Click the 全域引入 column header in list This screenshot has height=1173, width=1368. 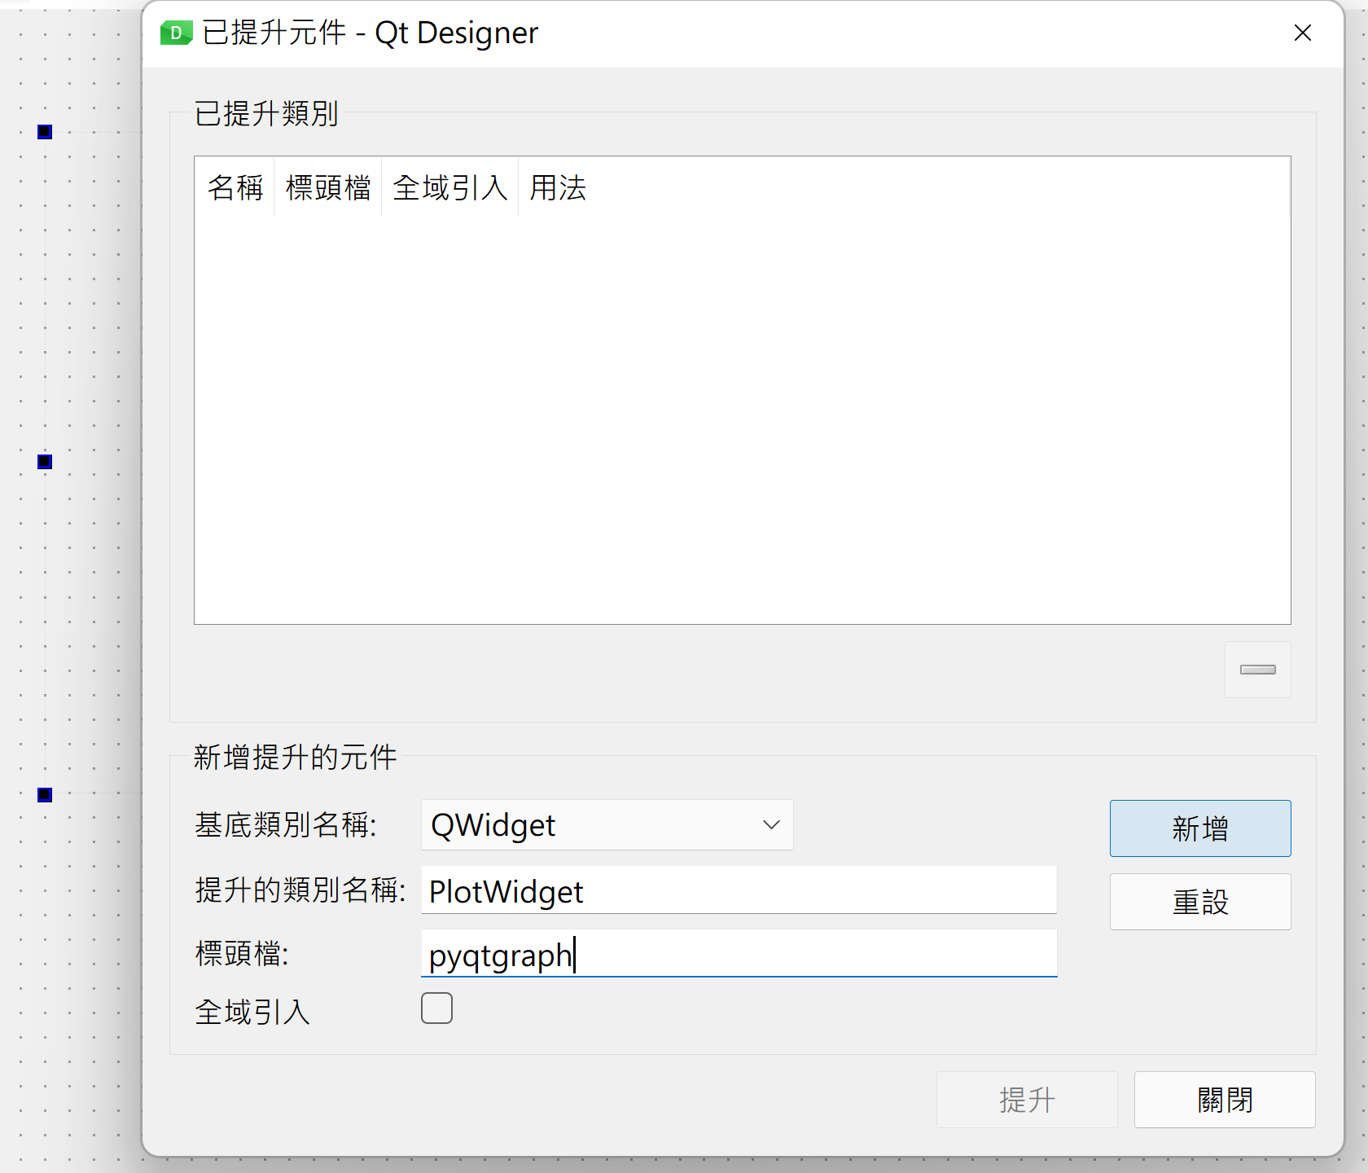coord(449,188)
